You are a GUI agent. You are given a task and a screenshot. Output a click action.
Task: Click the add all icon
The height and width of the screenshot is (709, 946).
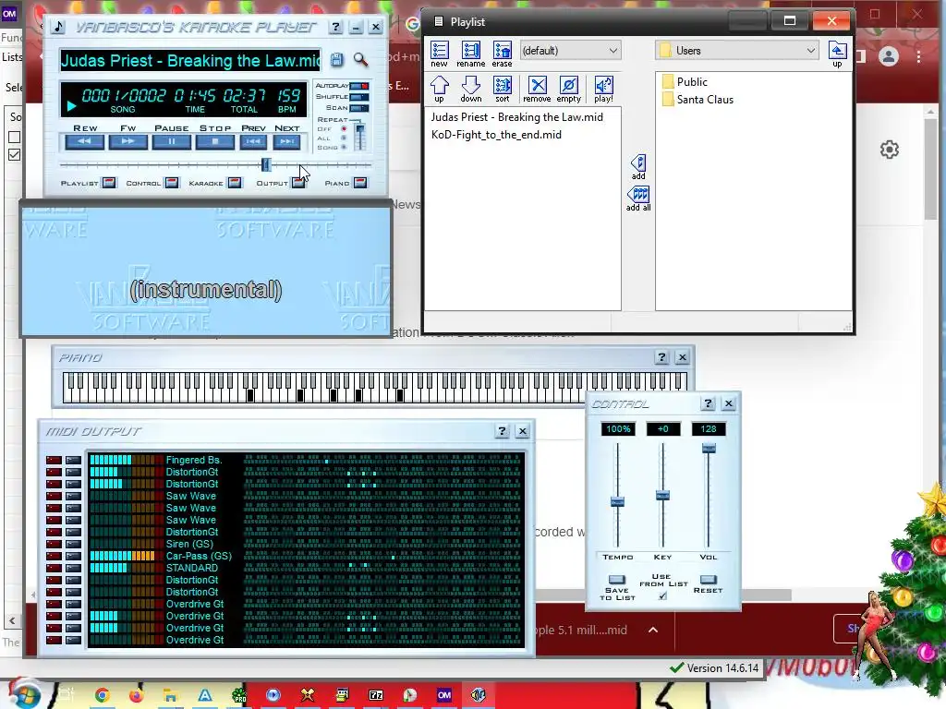(638, 199)
